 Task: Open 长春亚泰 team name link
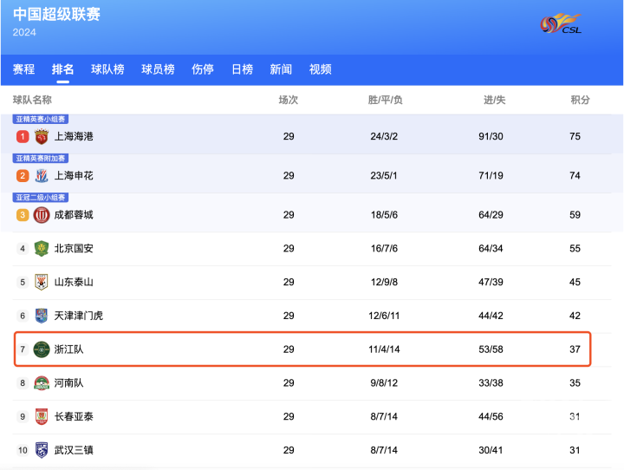tap(74, 416)
